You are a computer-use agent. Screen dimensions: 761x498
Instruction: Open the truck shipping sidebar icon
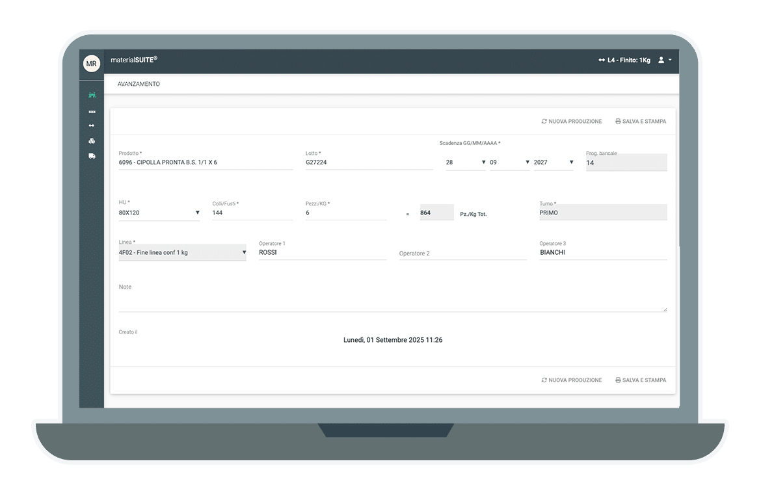92,156
